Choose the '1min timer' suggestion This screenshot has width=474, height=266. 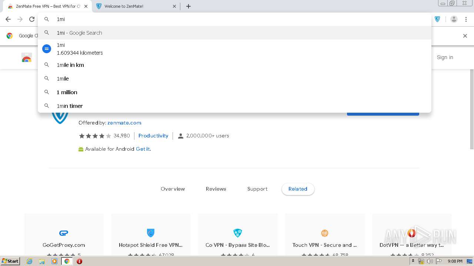234,106
